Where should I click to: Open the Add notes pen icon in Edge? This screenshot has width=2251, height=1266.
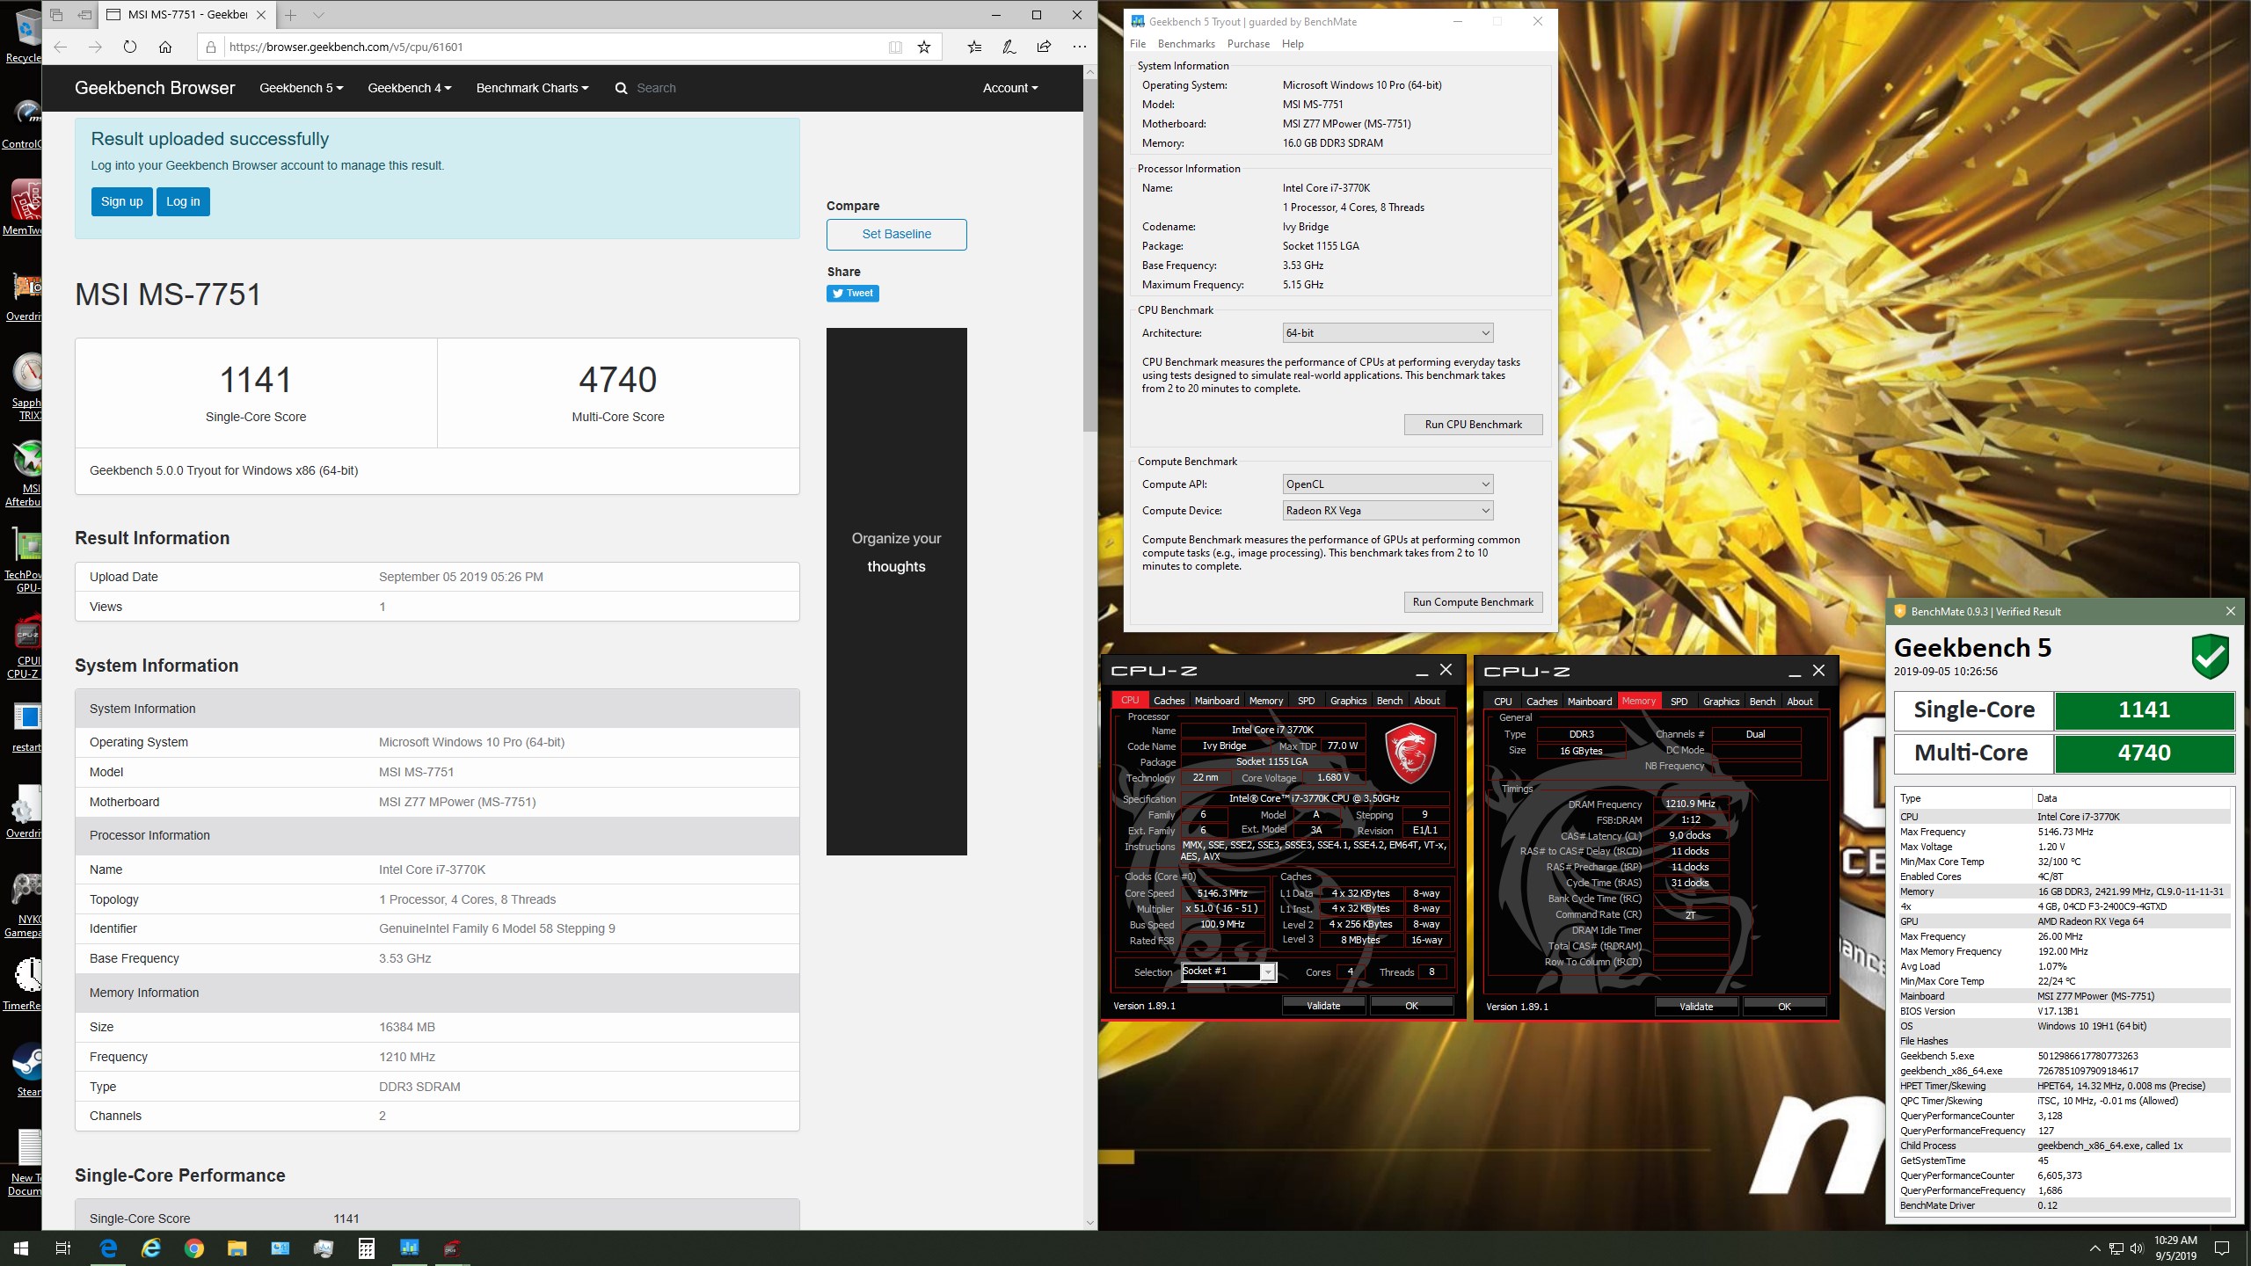click(x=1009, y=47)
